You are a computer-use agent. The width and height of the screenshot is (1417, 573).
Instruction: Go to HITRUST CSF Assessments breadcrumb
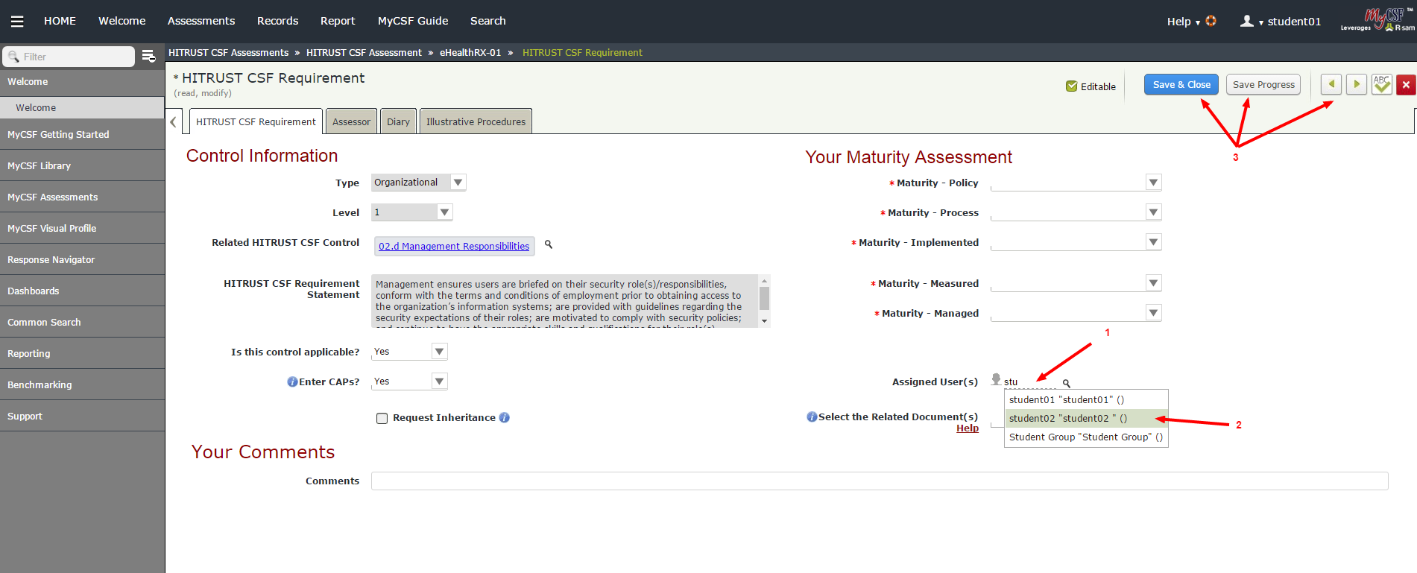tap(228, 53)
